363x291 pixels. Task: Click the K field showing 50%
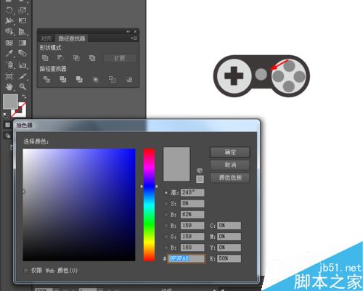point(229,258)
